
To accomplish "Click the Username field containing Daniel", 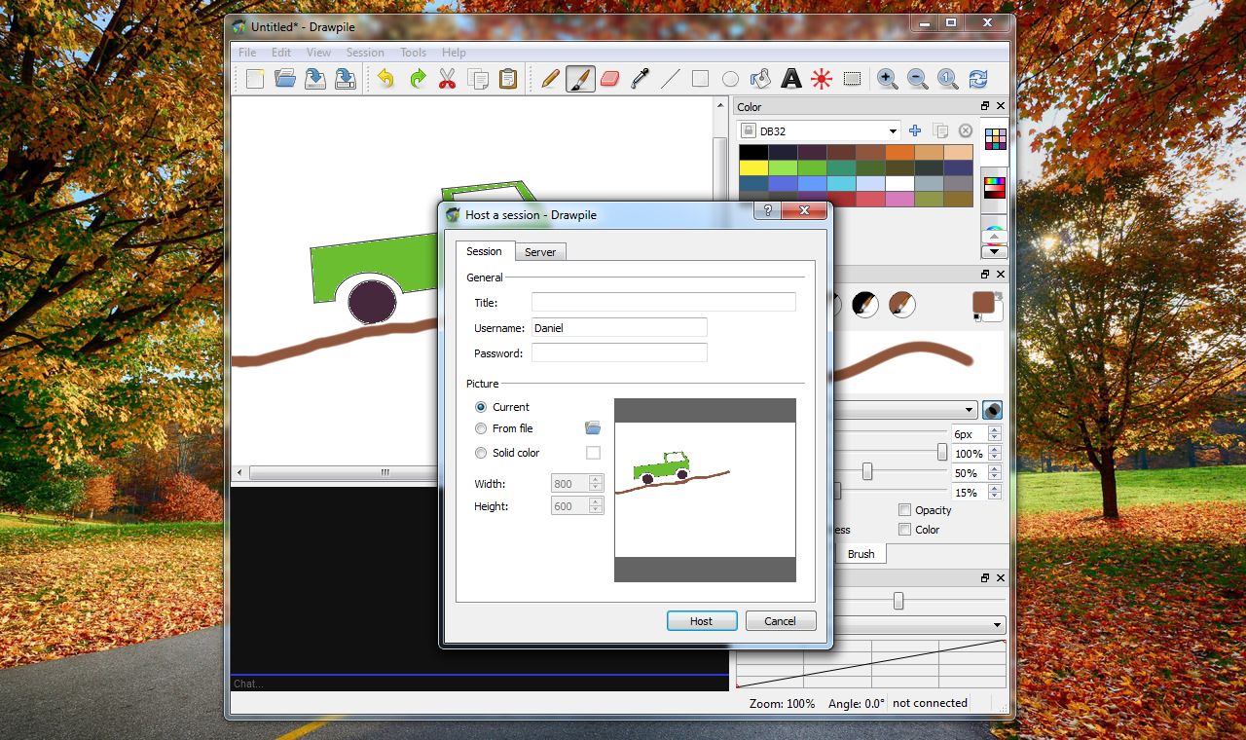I will [619, 328].
